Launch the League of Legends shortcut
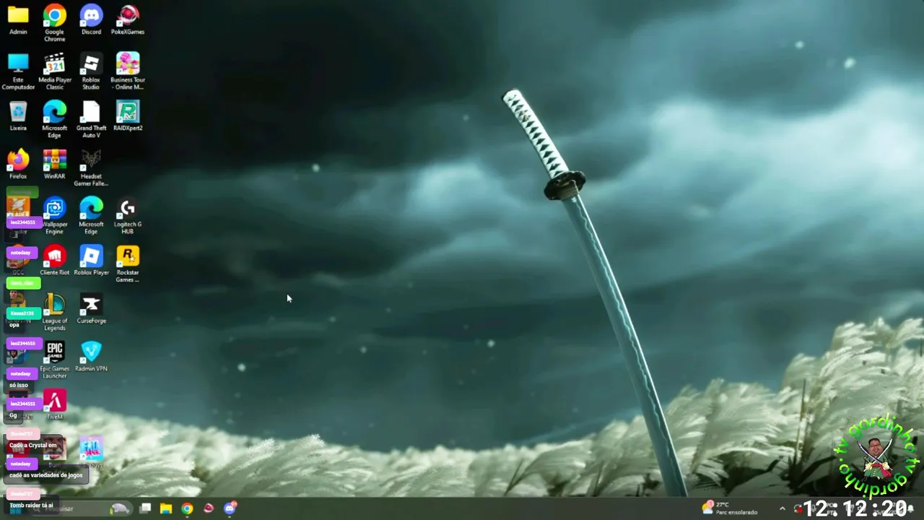 click(x=55, y=312)
